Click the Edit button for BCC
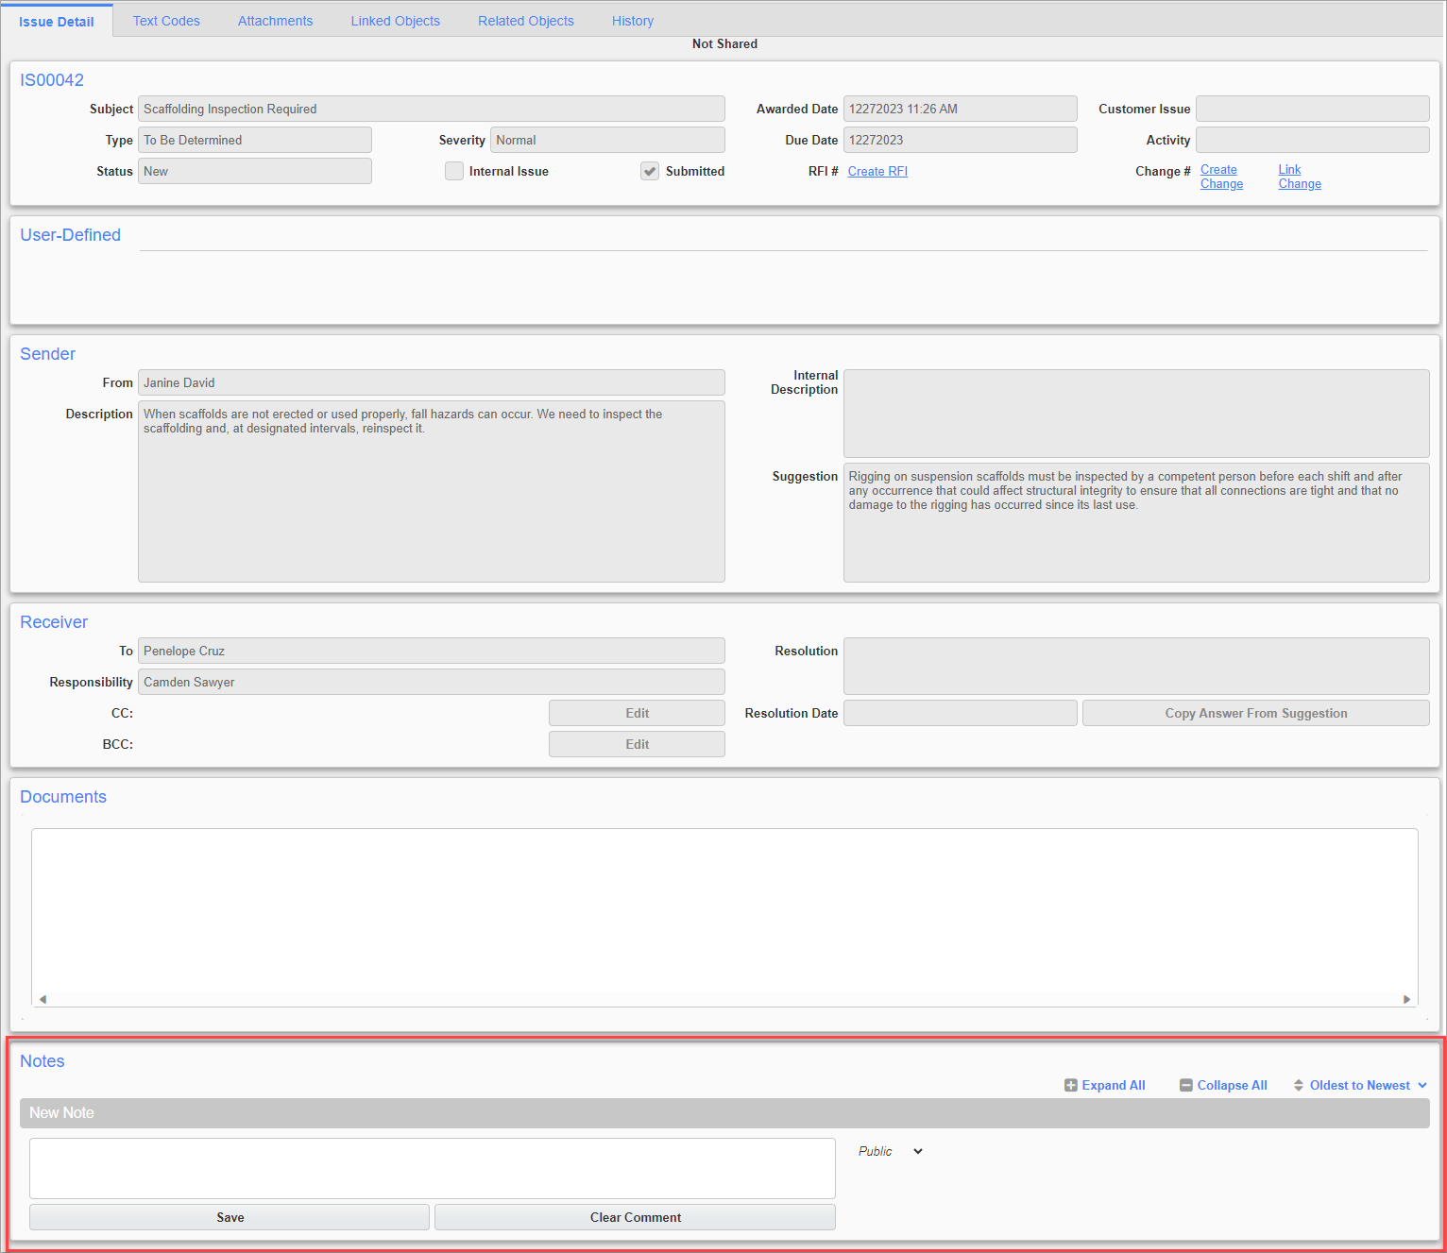The image size is (1447, 1253). click(637, 744)
